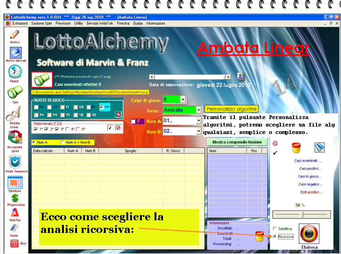Open the Colpi di gioco dropdown
Viewport: 341px width, 254px height.
tap(183, 99)
